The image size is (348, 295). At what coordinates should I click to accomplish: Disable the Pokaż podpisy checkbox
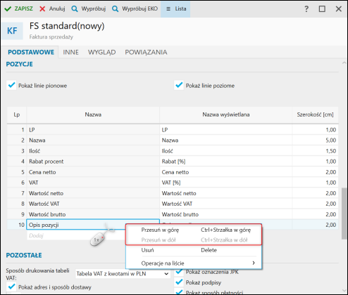179,282
